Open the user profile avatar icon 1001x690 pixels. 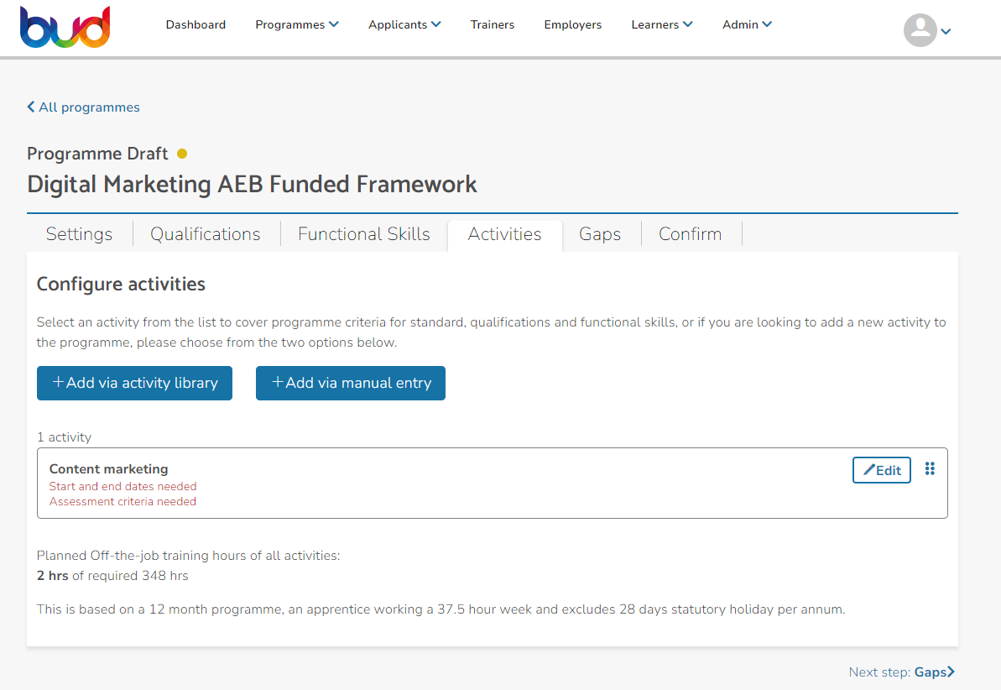tap(919, 30)
